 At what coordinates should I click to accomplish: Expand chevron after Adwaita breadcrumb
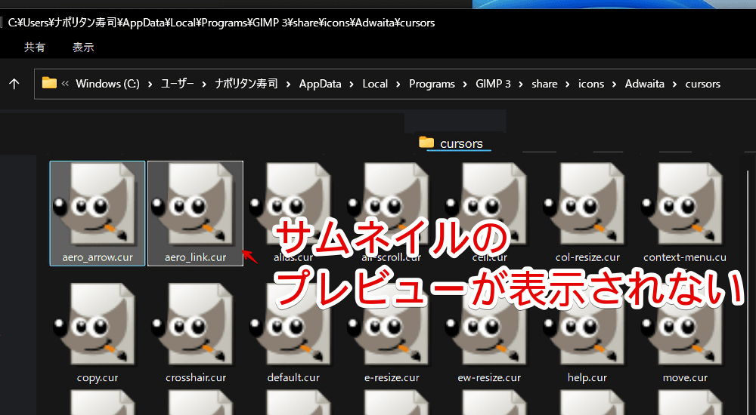[x=674, y=85]
